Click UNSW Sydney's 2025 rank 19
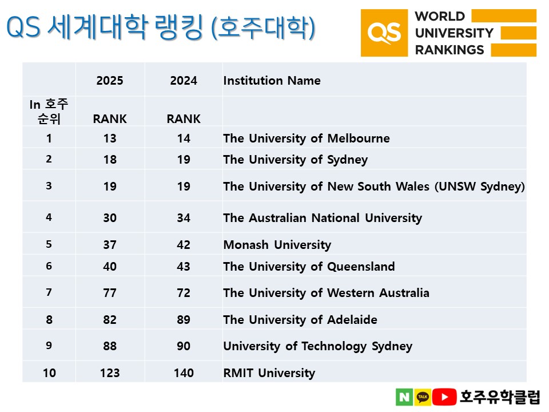 [x=110, y=187]
